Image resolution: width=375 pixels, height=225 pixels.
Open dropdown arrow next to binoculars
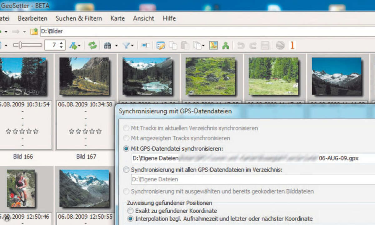(x=116, y=46)
